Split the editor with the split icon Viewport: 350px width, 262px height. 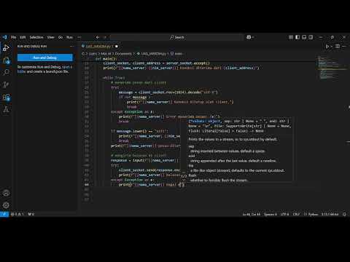(338, 46)
